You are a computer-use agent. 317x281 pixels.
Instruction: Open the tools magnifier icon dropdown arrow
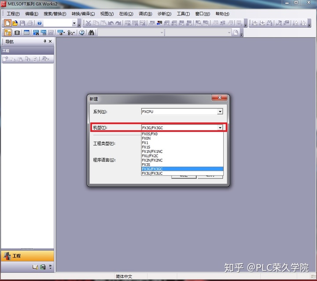click(x=74, y=32)
